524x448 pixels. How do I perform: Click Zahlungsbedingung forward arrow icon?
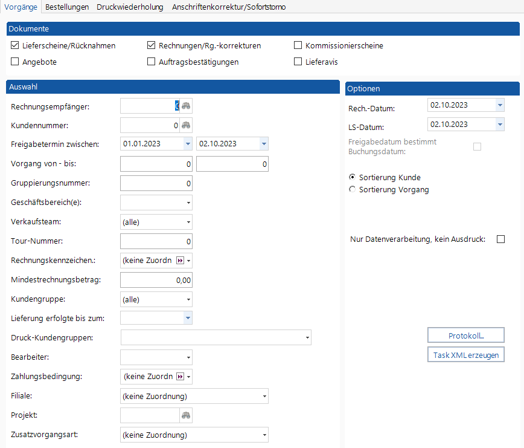point(180,377)
